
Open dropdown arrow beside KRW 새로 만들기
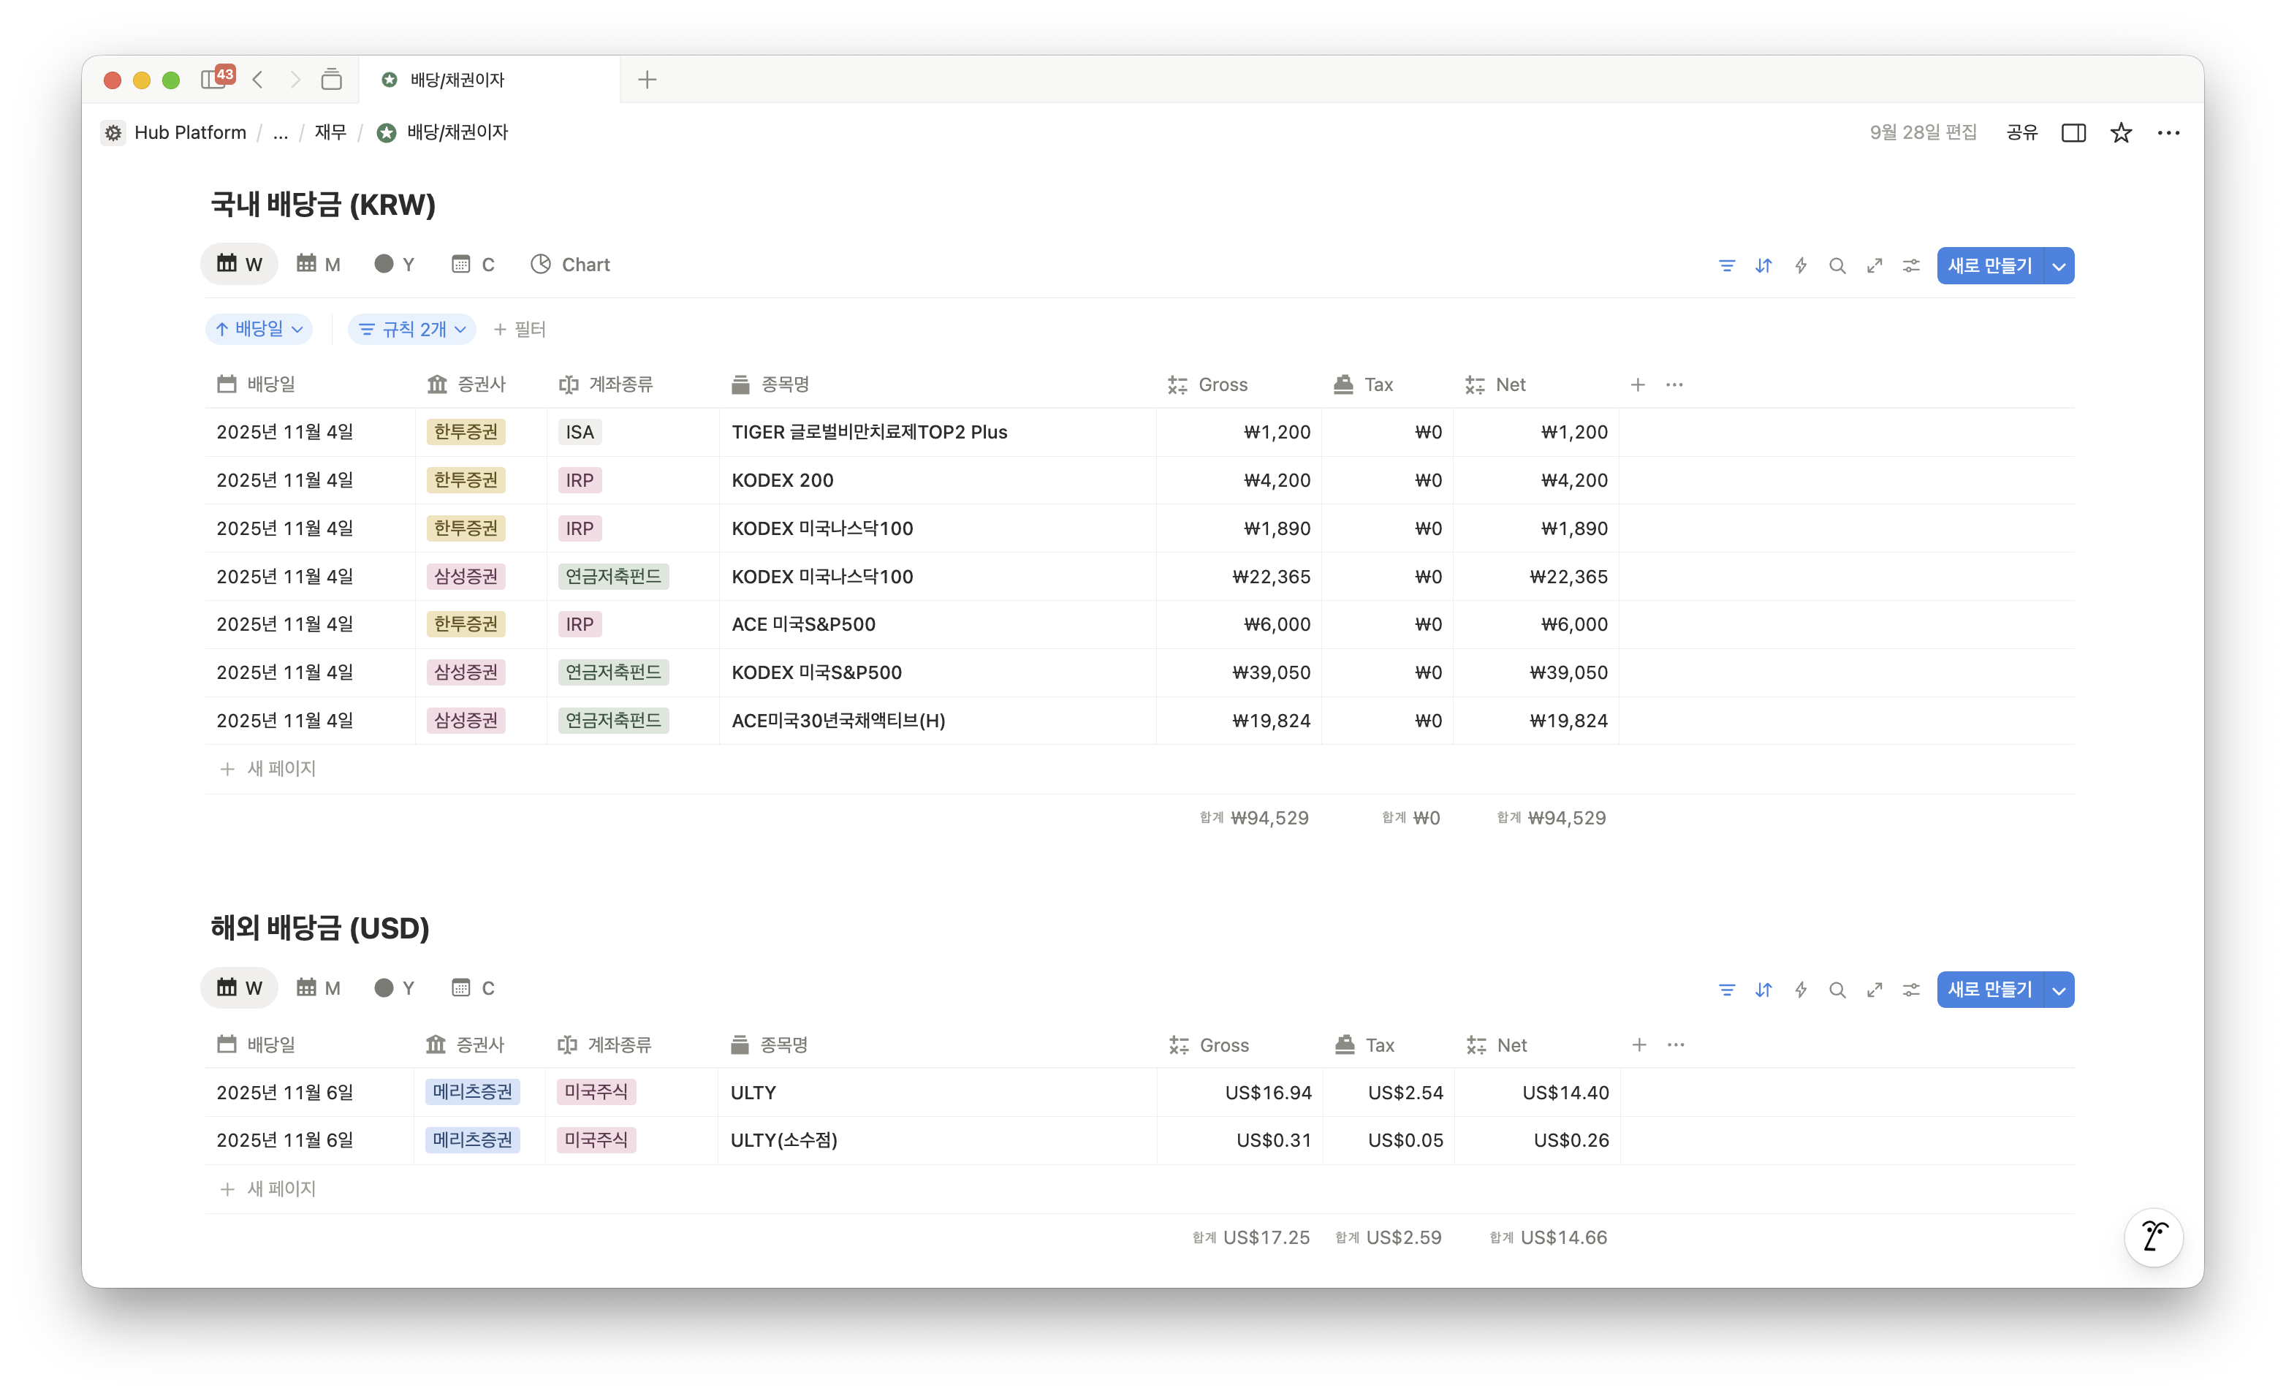2059,266
